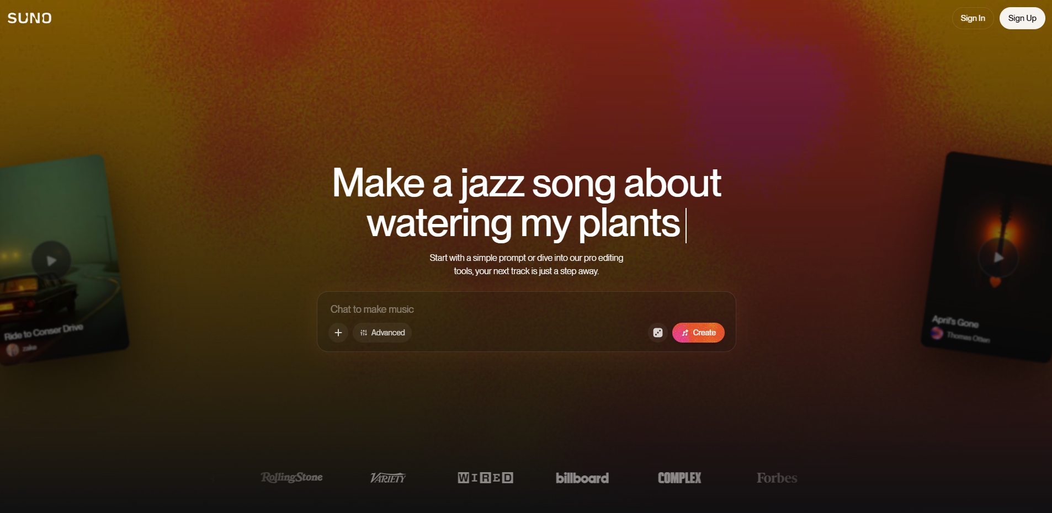This screenshot has height=513, width=1052.
Task: Click the billboard logo
Action: click(582, 478)
